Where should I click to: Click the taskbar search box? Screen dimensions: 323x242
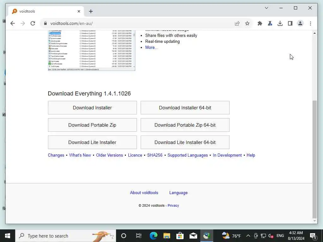click(x=66, y=236)
